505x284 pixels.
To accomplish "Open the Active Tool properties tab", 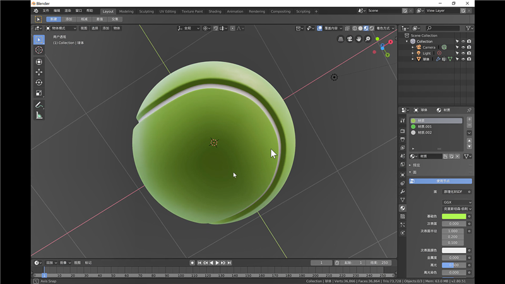I will (x=403, y=121).
